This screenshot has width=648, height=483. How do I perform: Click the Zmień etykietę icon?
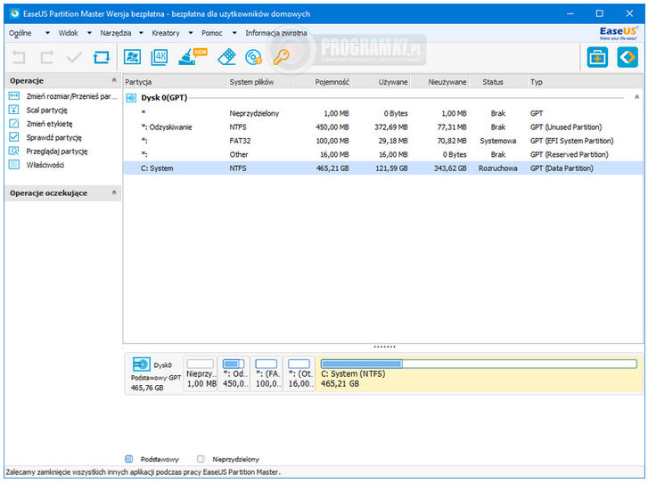point(14,123)
